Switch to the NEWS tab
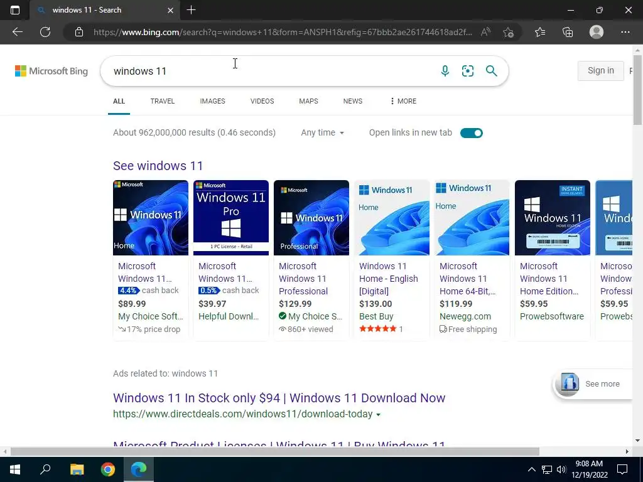 click(x=353, y=101)
